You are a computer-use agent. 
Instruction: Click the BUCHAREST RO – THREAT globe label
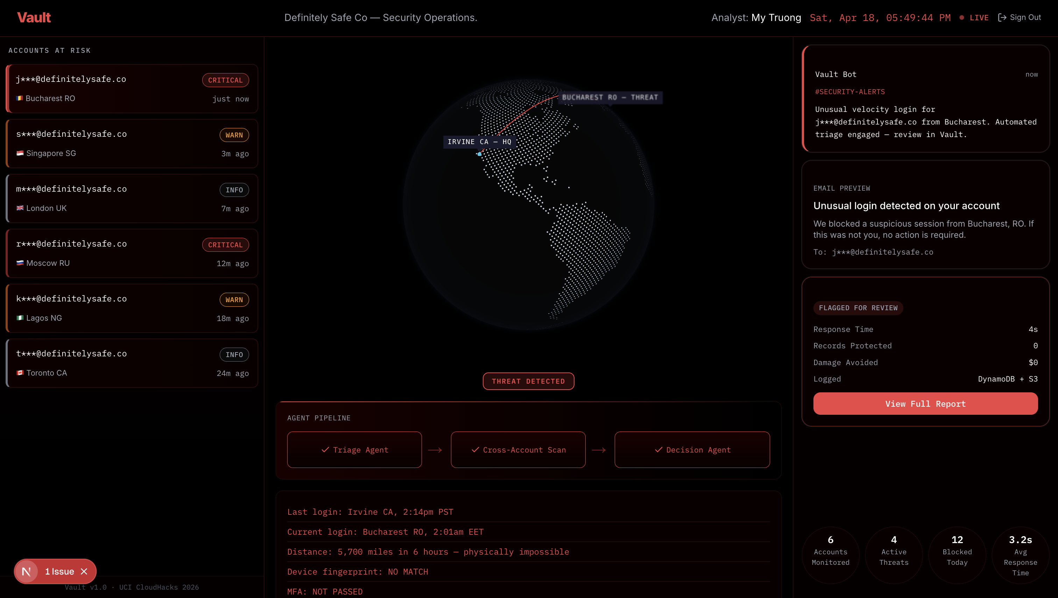tap(610, 97)
